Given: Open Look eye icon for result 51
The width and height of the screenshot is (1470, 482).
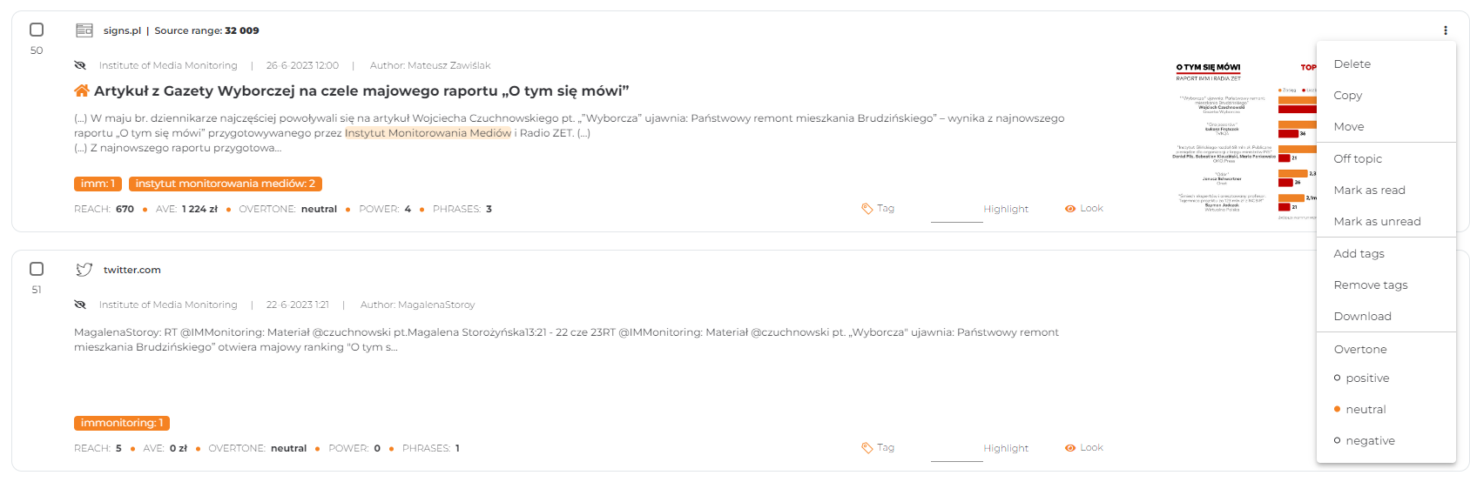Looking at the screenshot, I should click(1070, 448).
